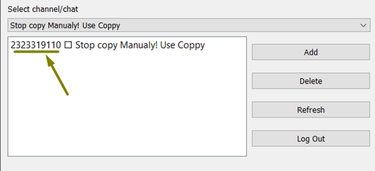
Task: Click selected text in channel dropdown
Action: coord(65,26)
